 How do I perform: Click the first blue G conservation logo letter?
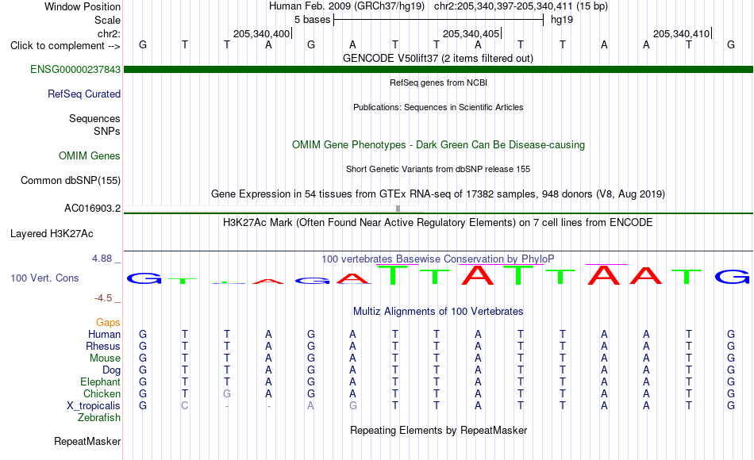point(144,278)
